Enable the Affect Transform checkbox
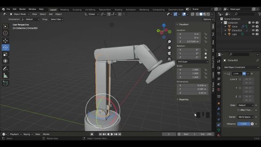This screenshot has height=147, width=261. click(239, 110)
